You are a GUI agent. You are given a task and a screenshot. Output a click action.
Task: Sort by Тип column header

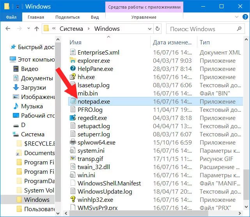tap(220, 42)
